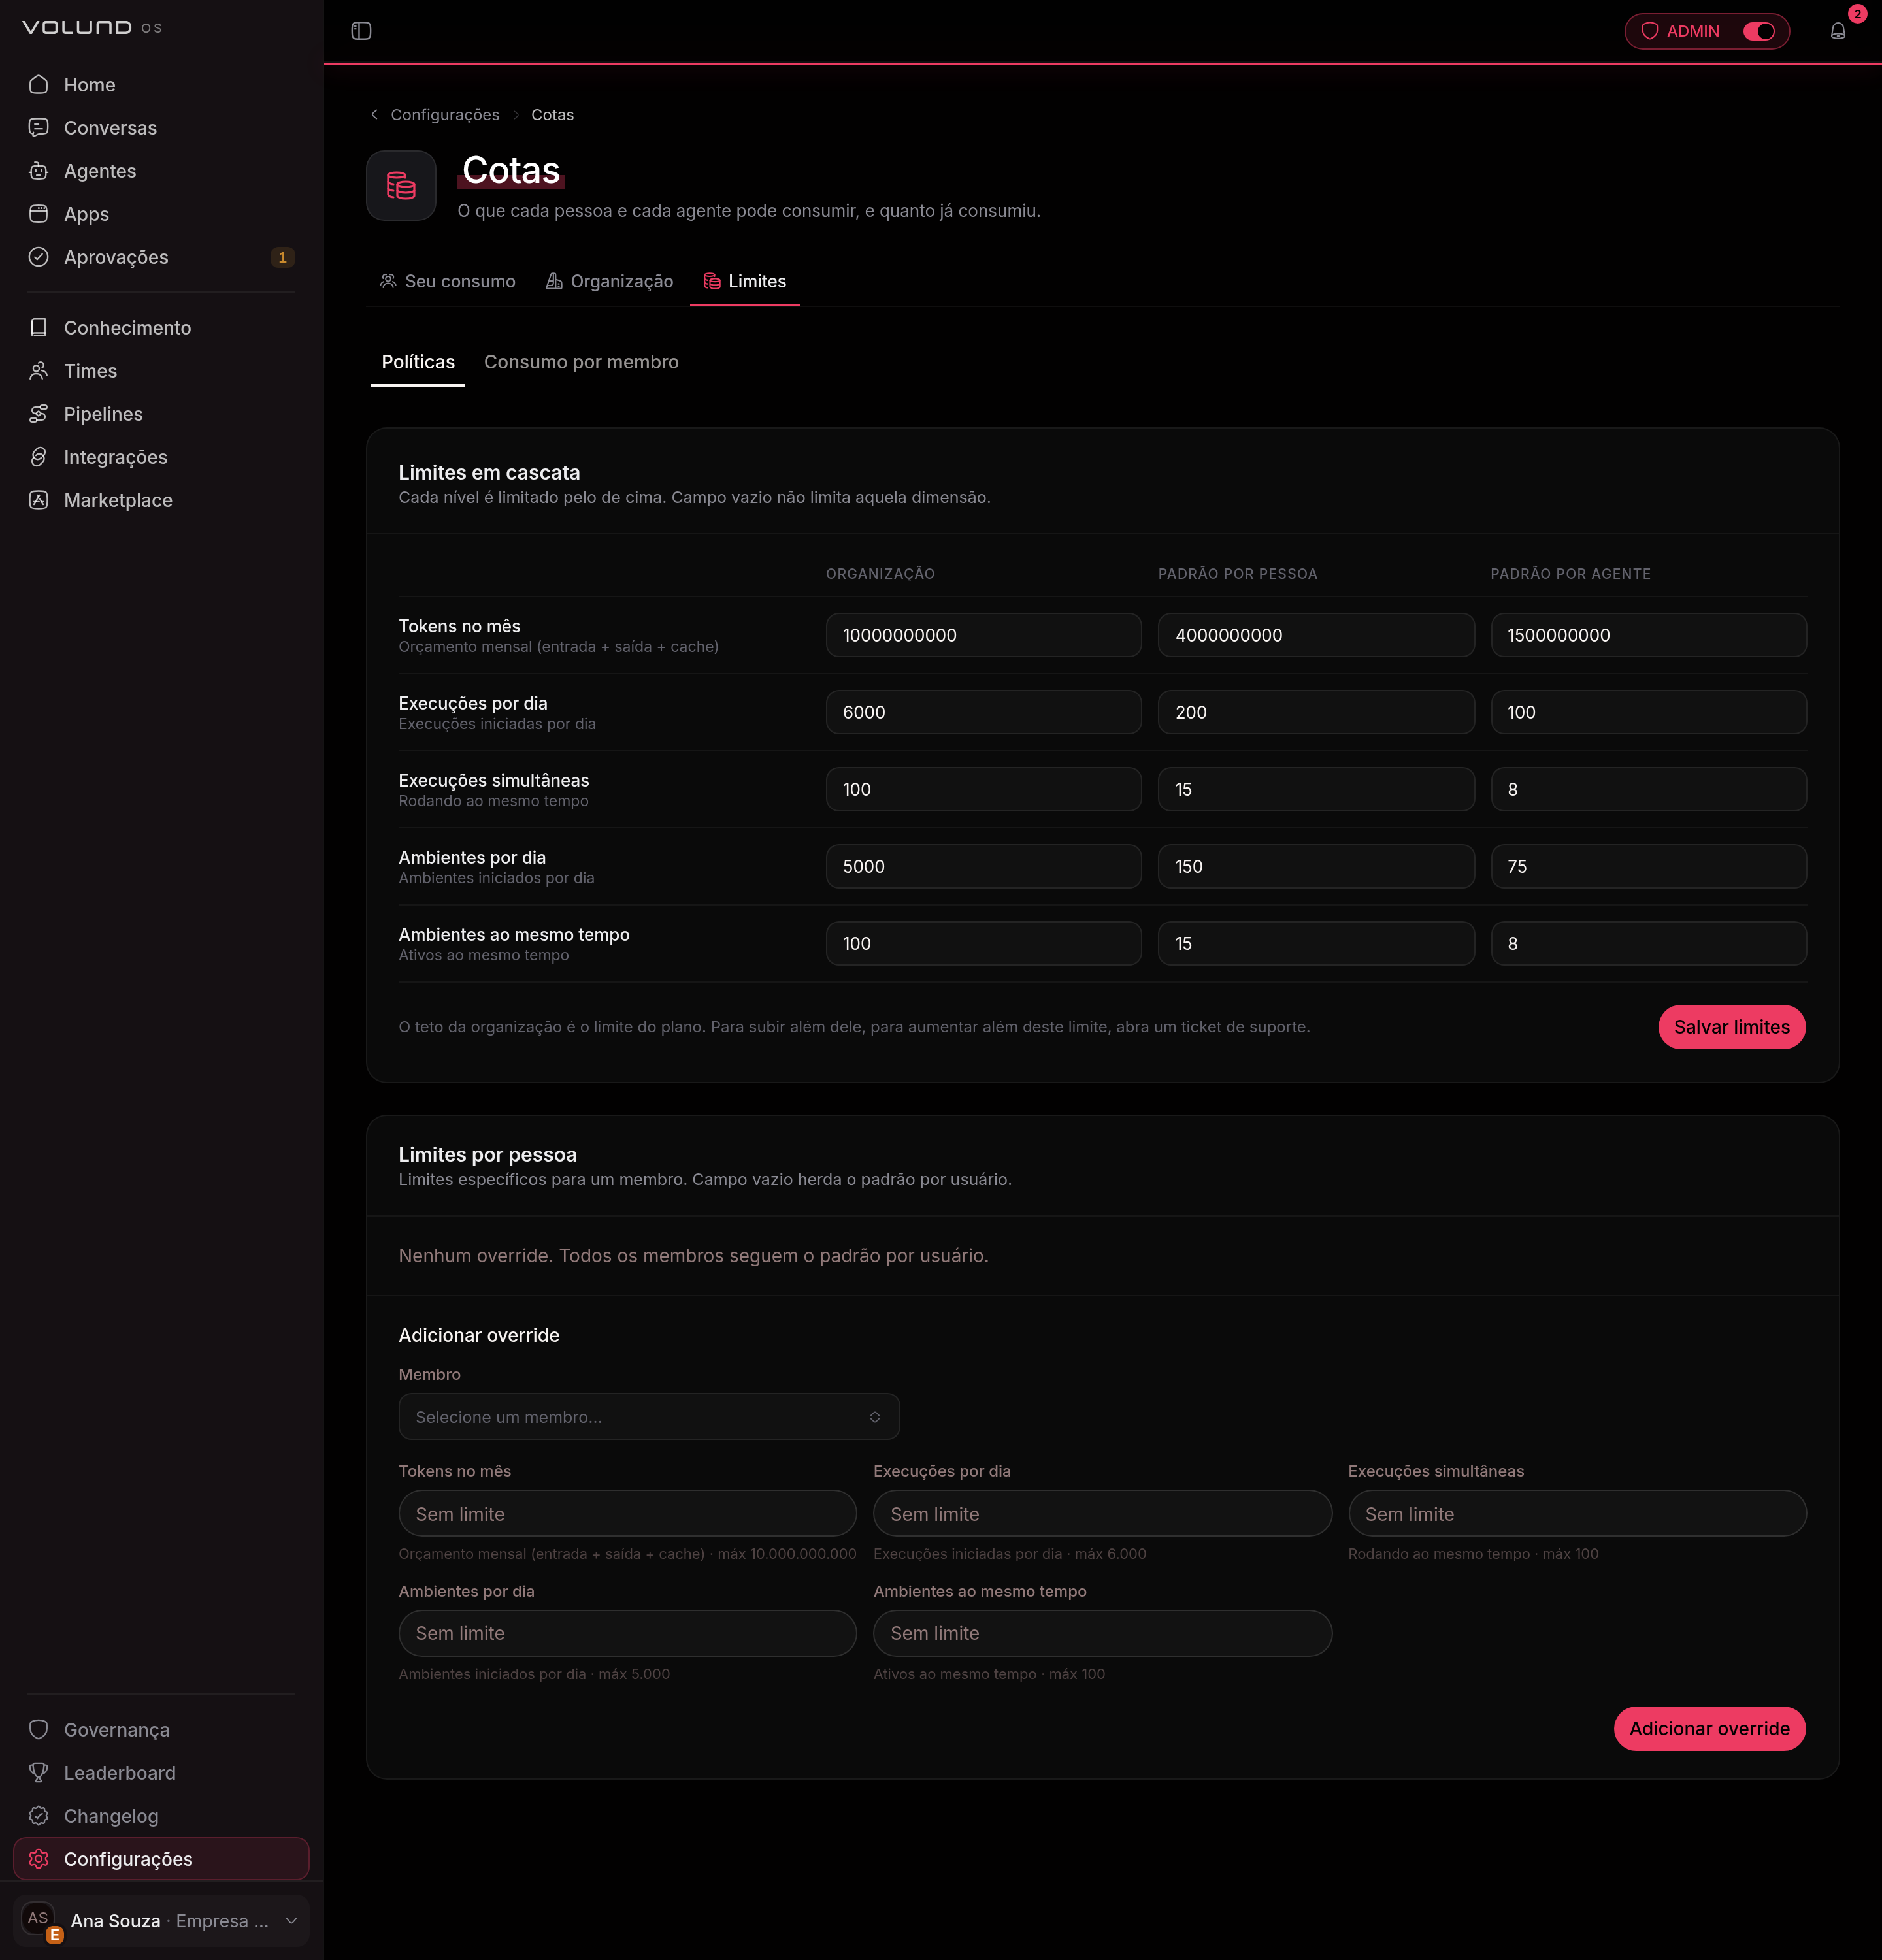The image size is (1882, 1960).
Task: Open the Leaderboard trophy icon
Action: 39,1773
